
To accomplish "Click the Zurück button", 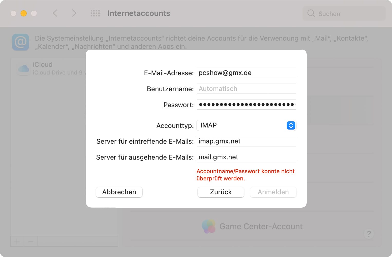I will [221, 192].
